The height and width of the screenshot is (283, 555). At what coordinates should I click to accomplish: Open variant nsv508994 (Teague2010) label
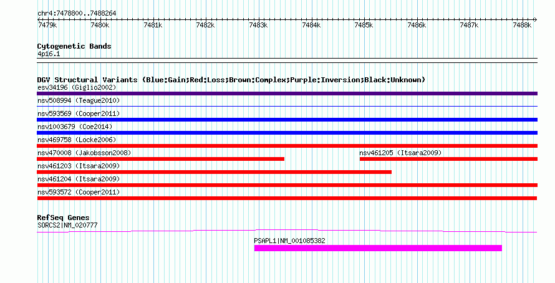click(x=79, y=100)
